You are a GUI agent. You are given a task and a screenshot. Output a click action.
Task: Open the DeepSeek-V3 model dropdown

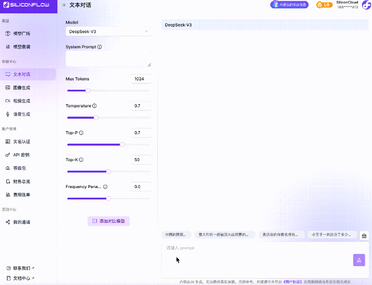(108, 31)
